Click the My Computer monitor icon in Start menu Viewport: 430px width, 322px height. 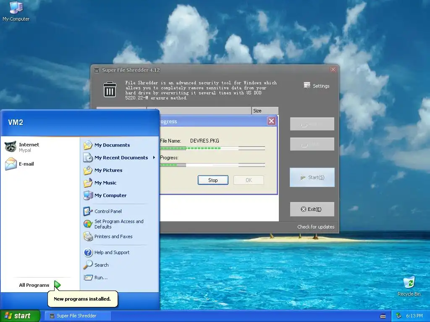coord(88,195)
